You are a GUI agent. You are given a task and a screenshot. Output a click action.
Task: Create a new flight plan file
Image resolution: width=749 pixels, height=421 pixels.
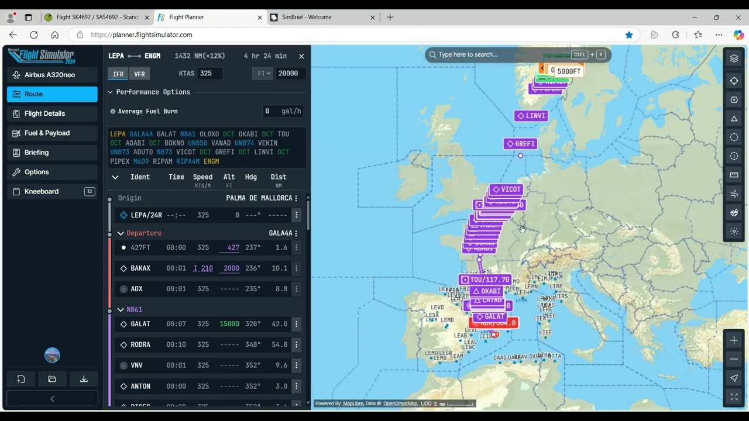(20, 379)
